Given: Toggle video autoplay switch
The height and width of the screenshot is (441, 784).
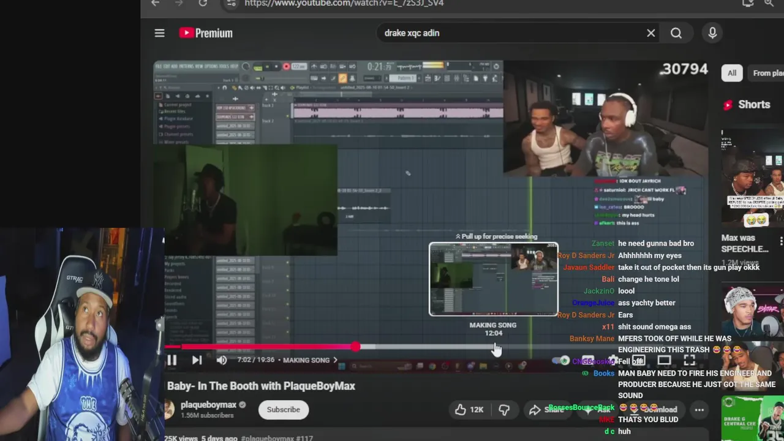Looking at the screenshot, I should point(560,361).
